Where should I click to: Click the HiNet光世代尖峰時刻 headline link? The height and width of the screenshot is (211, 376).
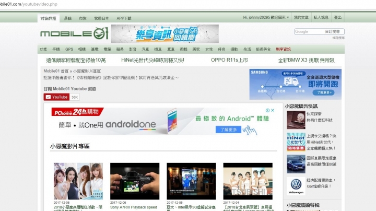pyautogui.click(x=152, y=60)
